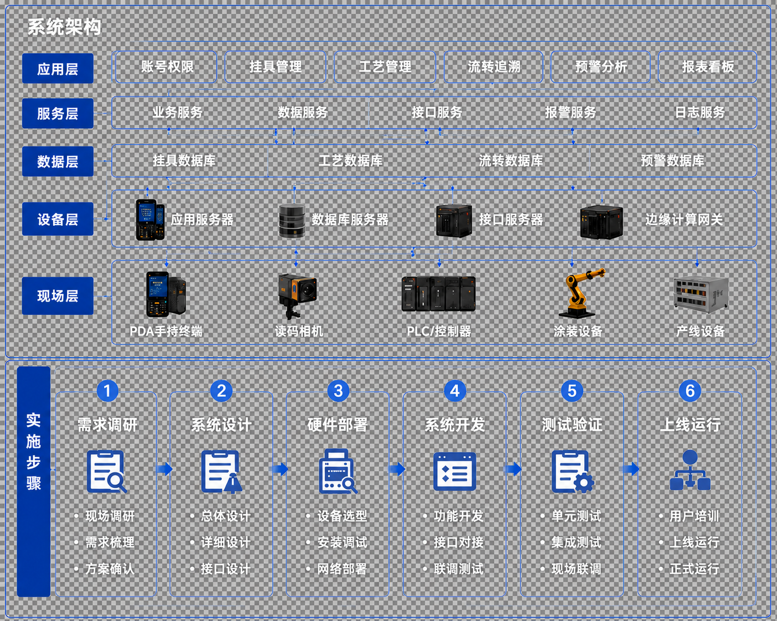The height and width of the screenshot is (621, 777).
Task: Click the 接口对接 bullet
Action: tap(459, 542)
